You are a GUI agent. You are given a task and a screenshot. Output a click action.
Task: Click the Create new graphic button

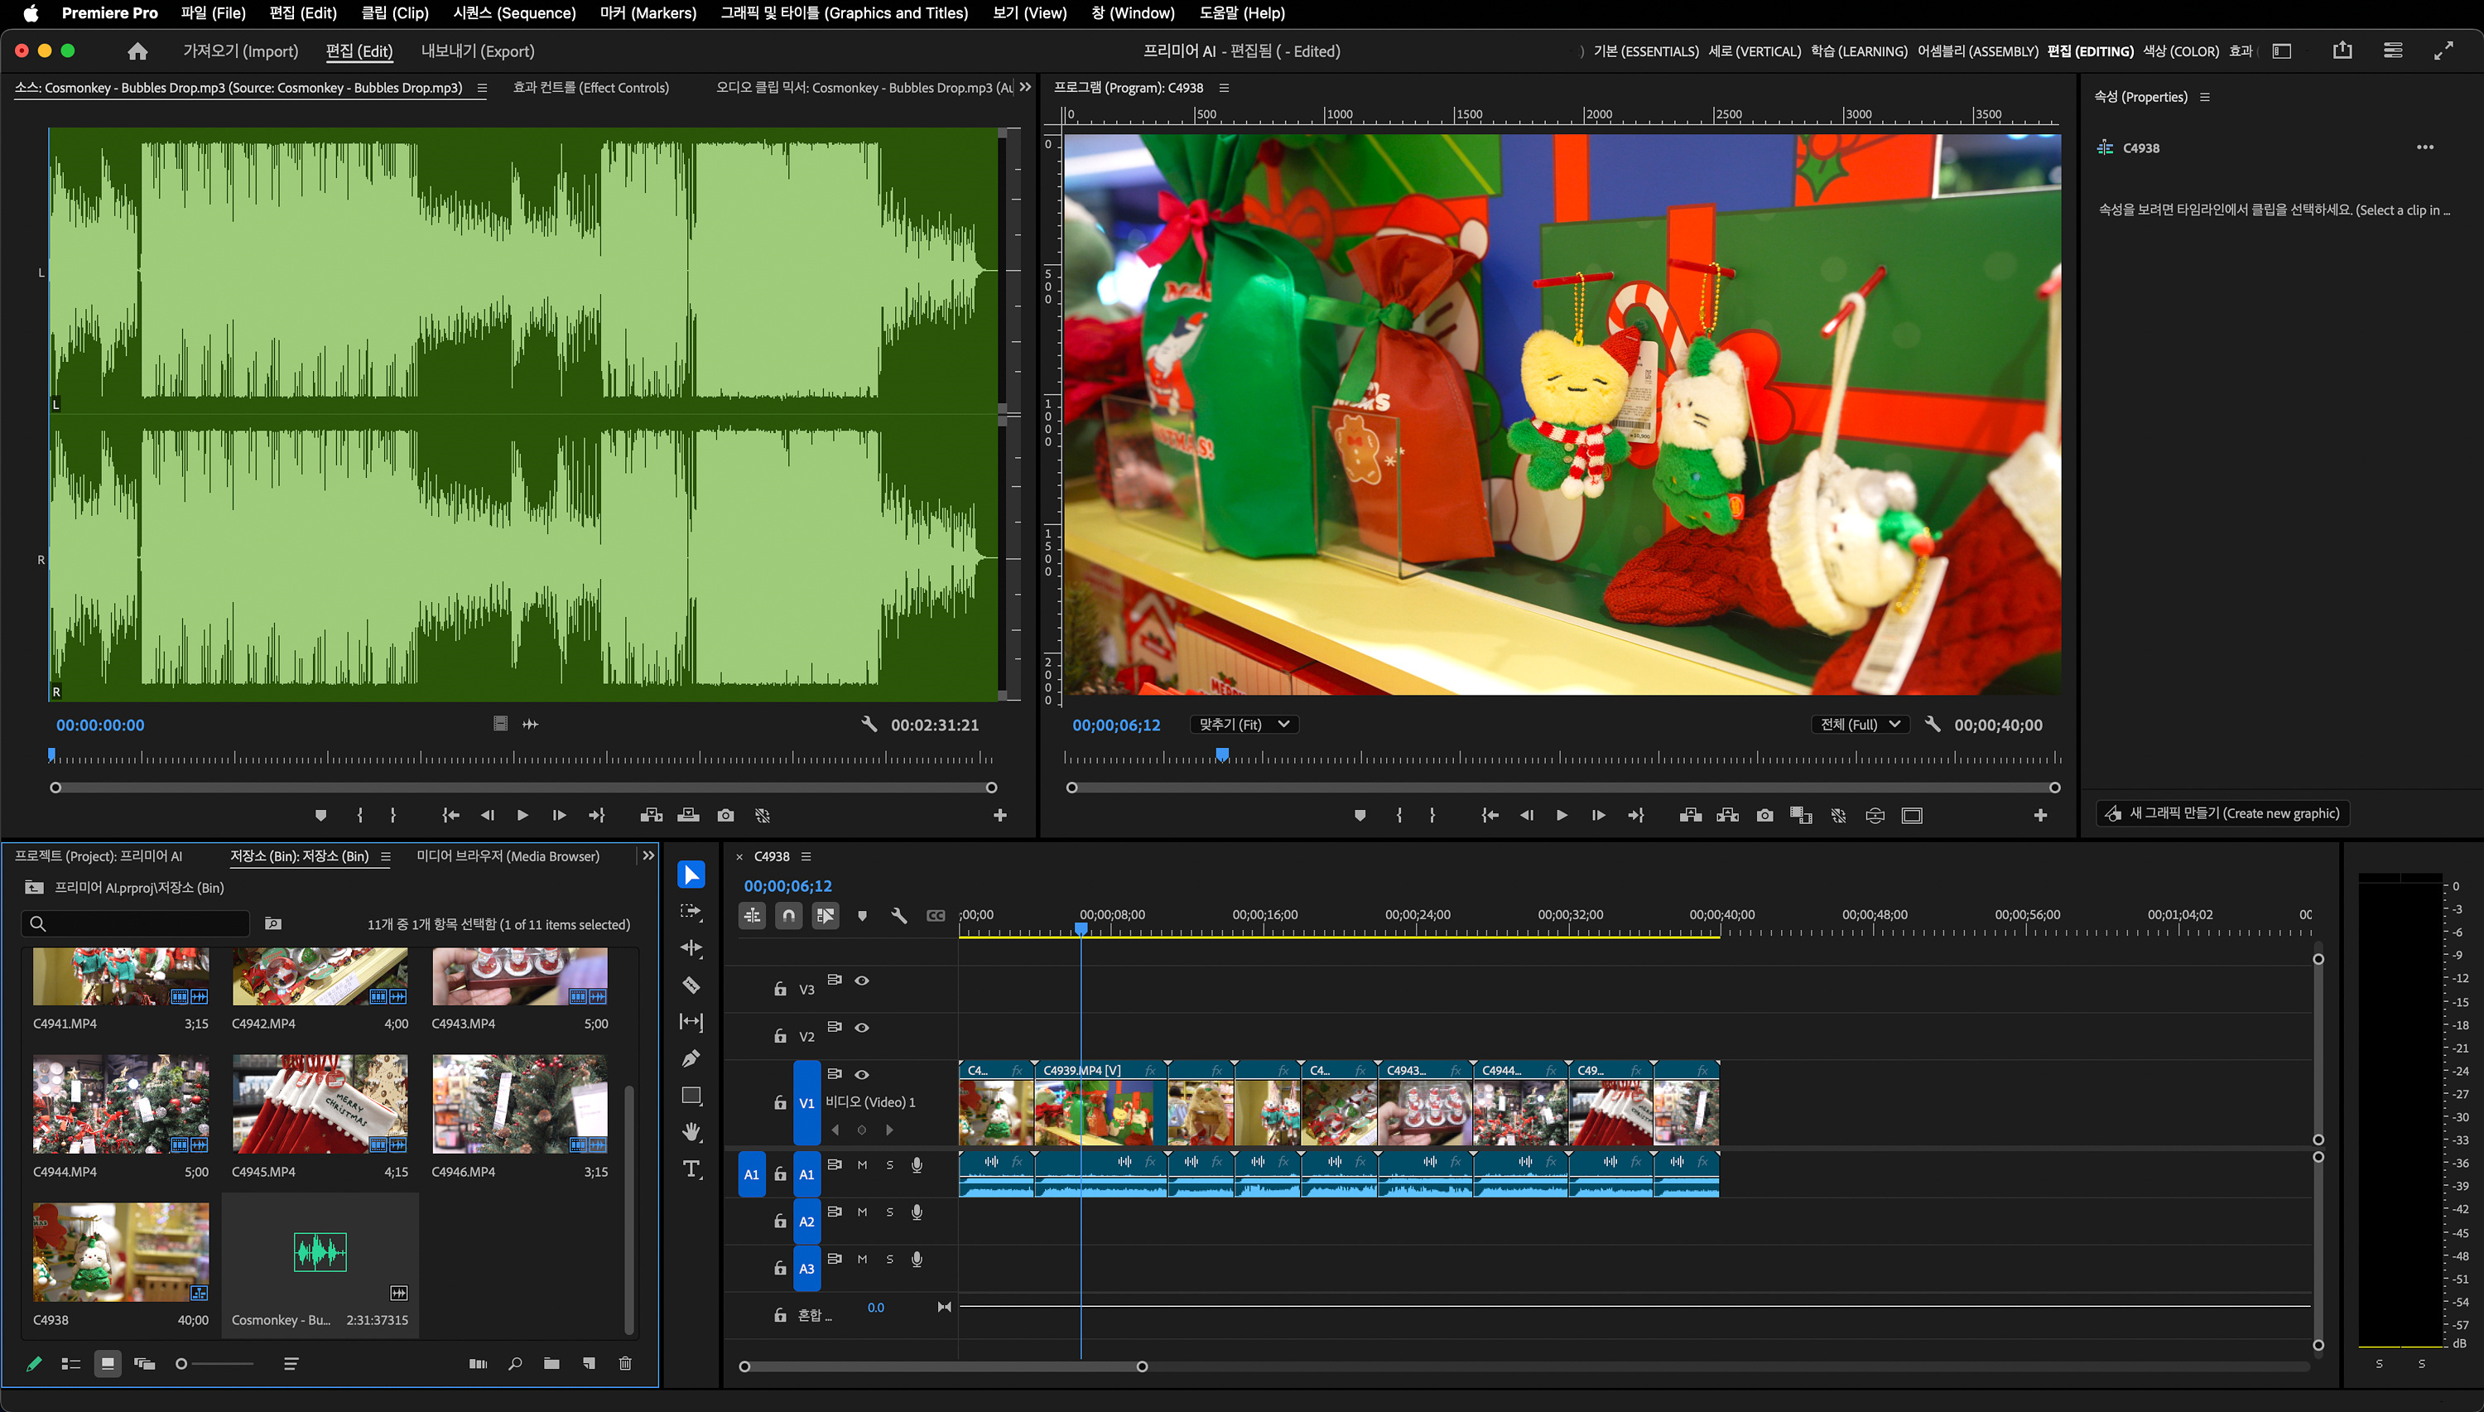coord(2222,813)
